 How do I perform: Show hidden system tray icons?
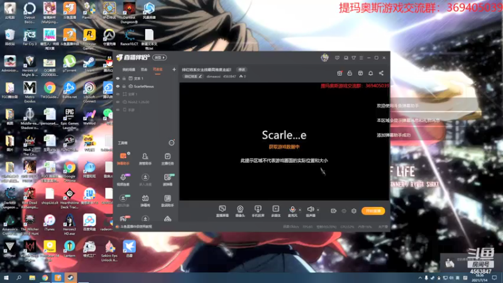point(420,278)
